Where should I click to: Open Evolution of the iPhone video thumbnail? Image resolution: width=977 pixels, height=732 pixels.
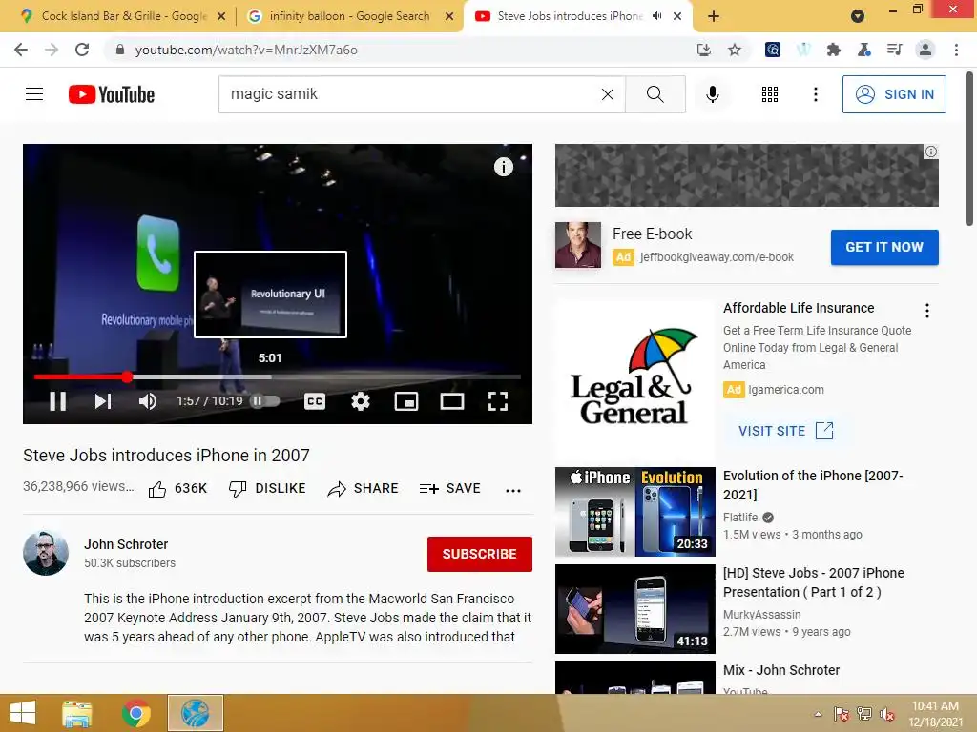634,512
